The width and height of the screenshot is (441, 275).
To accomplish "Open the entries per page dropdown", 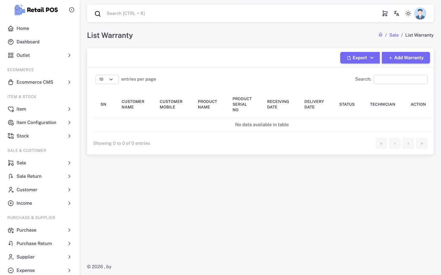I will pos(107,79).
